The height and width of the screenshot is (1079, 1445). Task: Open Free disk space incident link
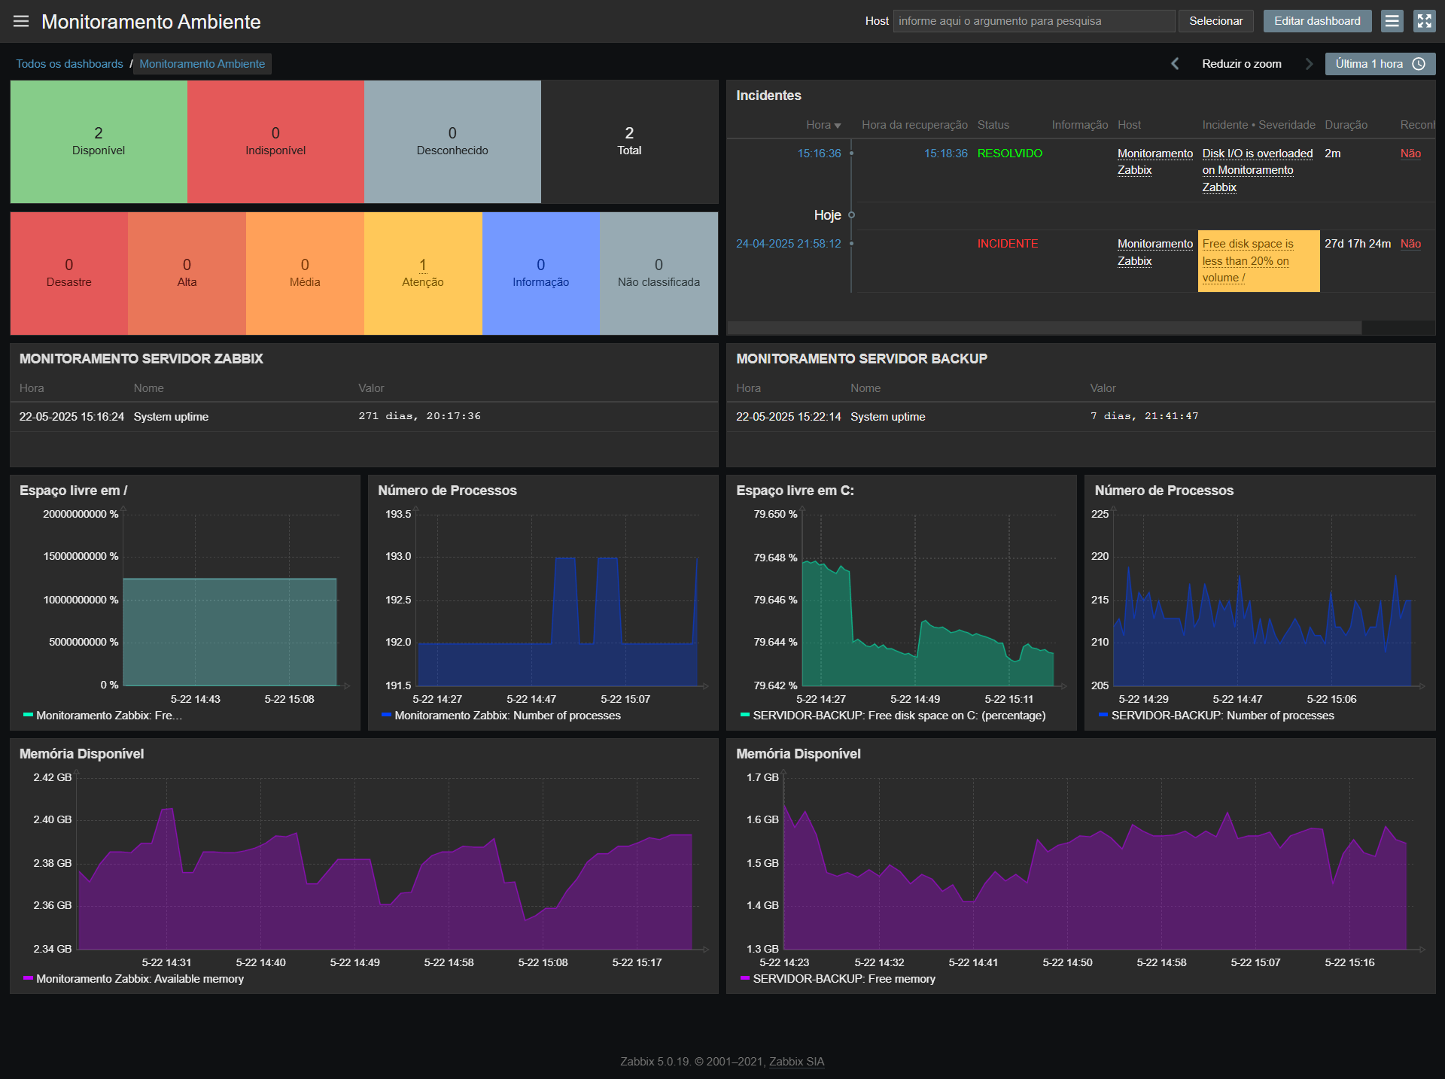click(x=1247, y=260)
